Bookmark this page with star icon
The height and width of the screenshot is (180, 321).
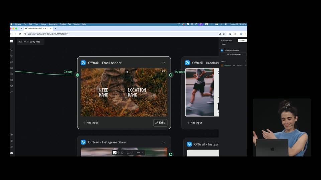(224, 34)
